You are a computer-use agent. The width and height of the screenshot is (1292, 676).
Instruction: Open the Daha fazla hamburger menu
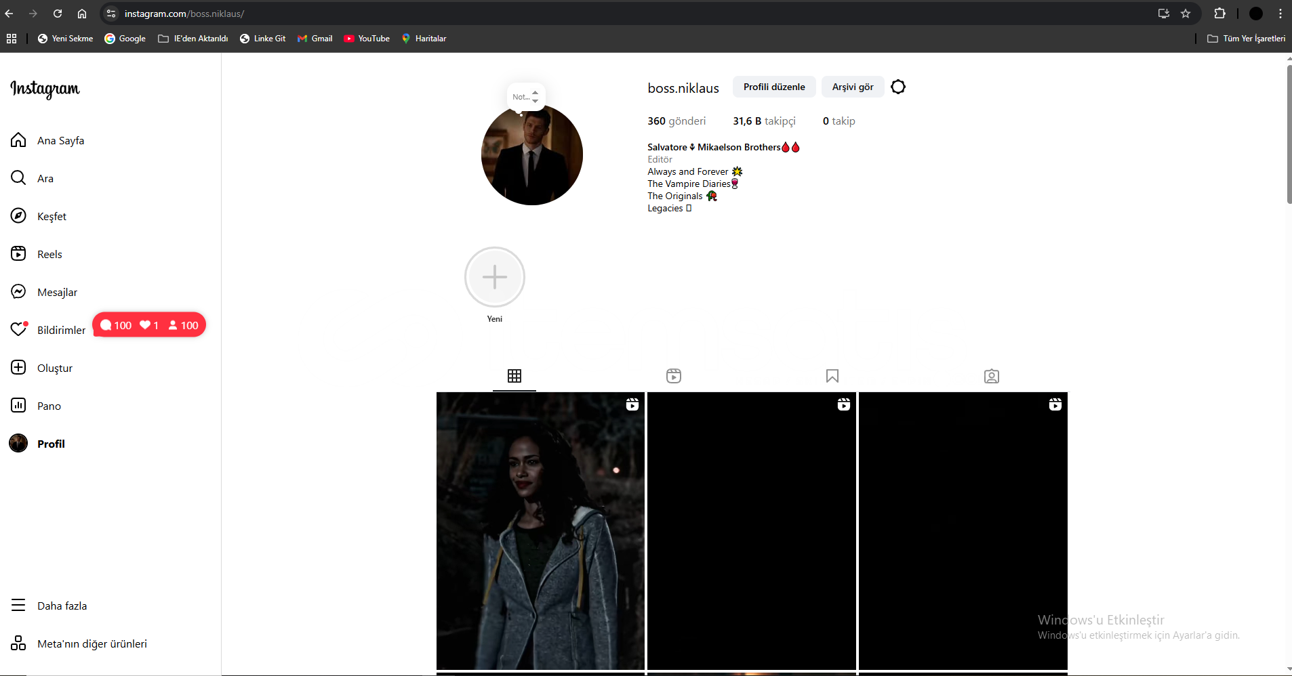tap(18, 606)
